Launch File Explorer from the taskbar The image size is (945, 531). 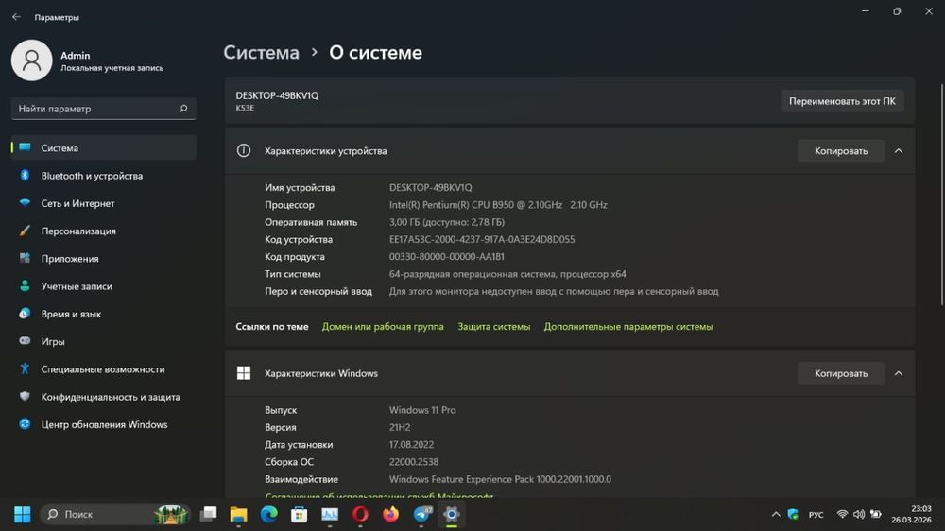[x=239, y=514]
